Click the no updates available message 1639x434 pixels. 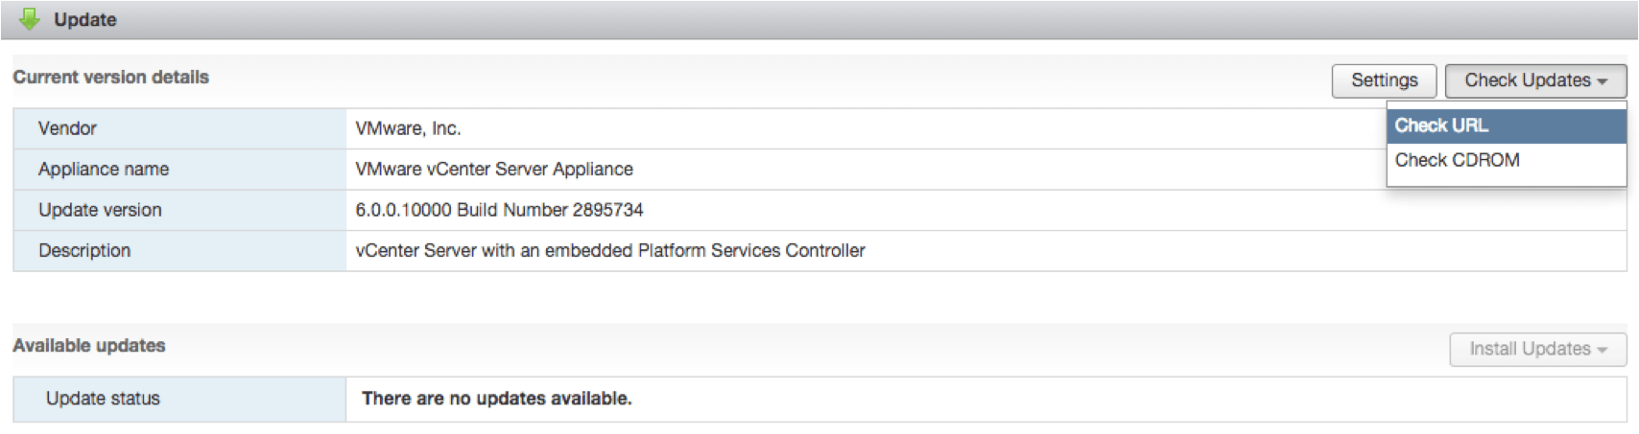pyautogui.click(x=496, y=399)
